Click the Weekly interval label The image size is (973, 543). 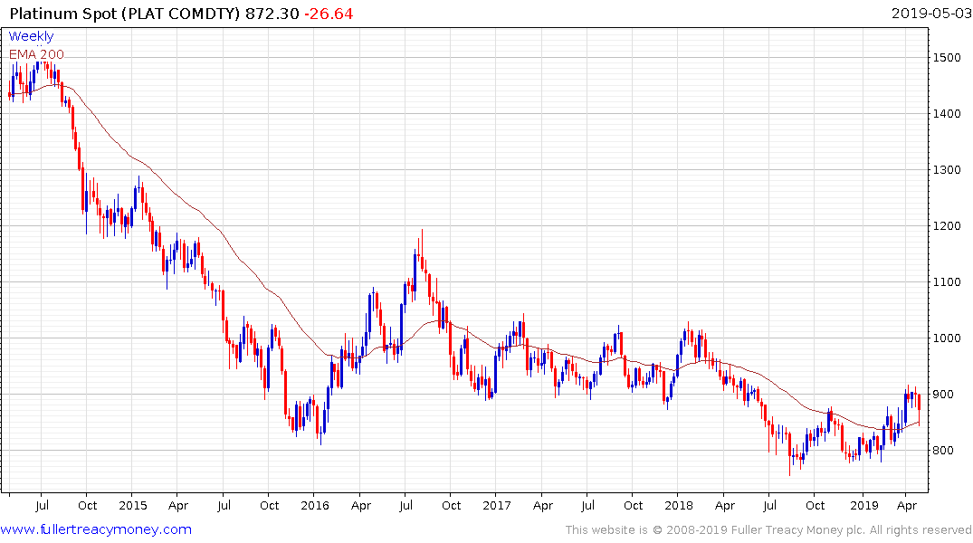tap(31, 36)
